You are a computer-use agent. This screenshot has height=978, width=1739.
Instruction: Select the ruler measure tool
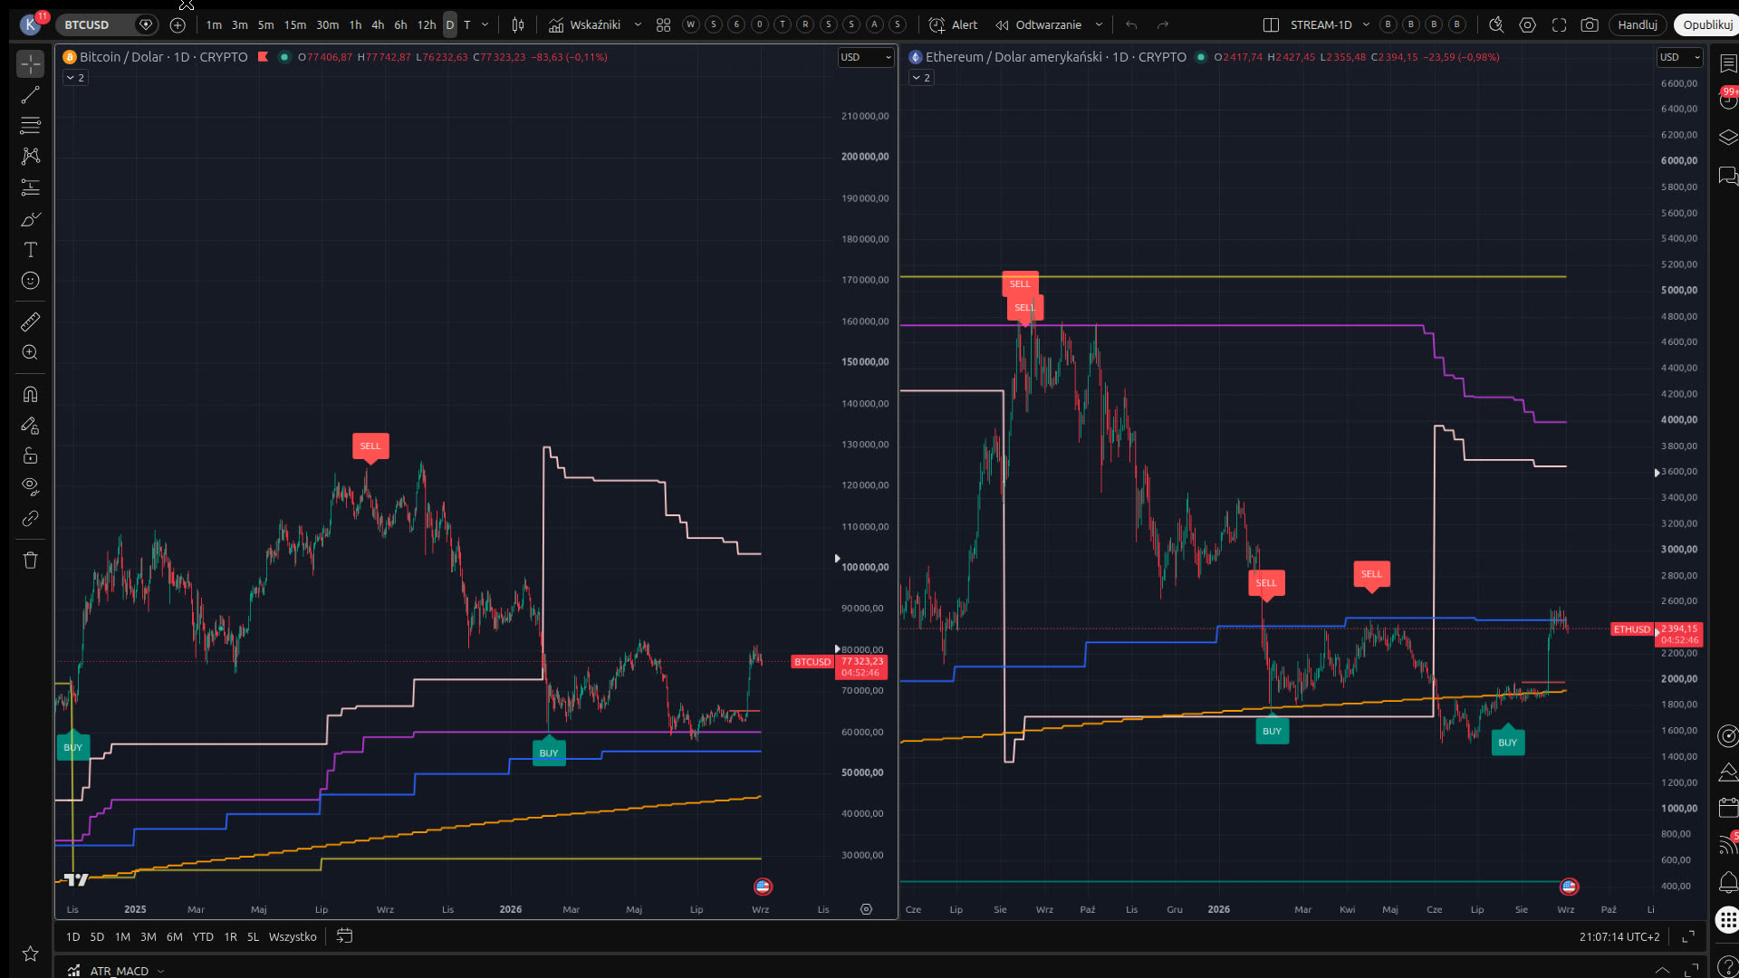30,321
